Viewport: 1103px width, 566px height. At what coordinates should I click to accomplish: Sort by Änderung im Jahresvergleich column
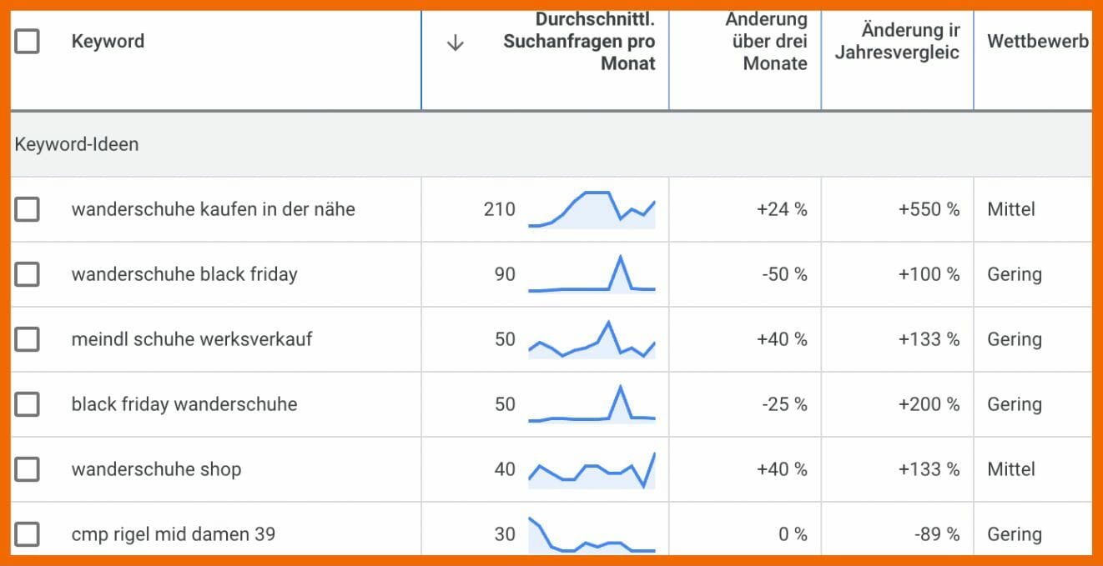(898, 39)
